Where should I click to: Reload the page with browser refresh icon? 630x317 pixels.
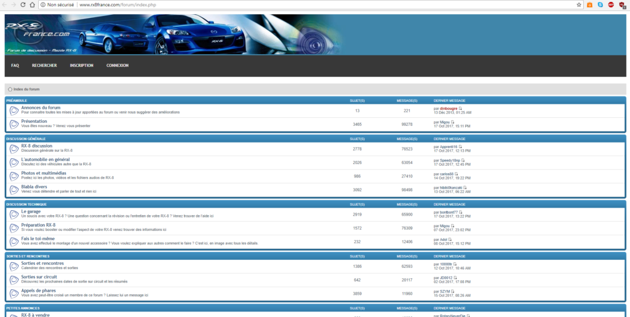pos(23,5)
